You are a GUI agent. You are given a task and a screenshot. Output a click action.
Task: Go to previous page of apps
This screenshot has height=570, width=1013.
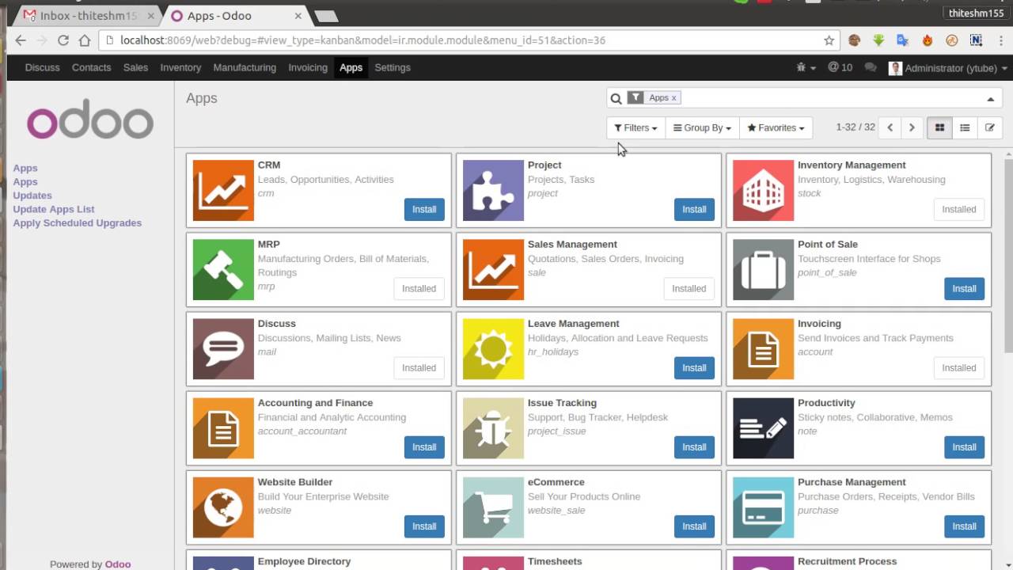click(x=890, y=127)
